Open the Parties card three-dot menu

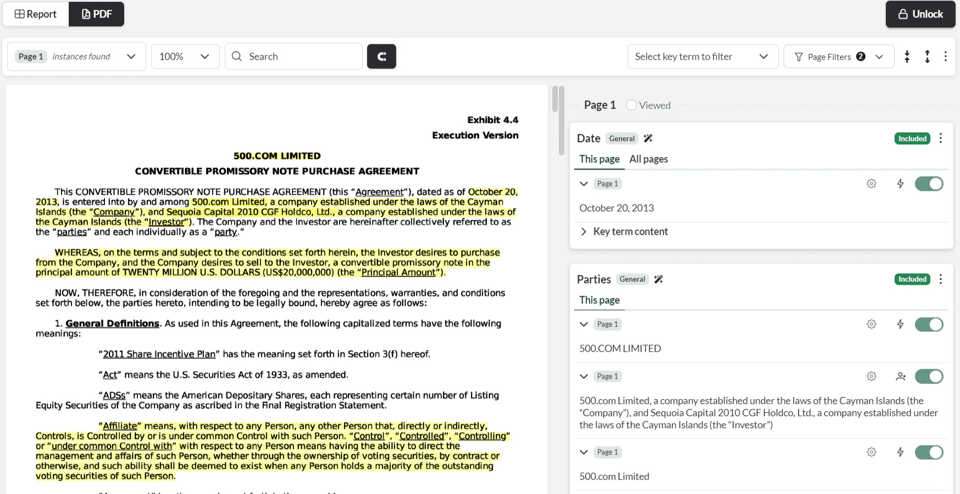click(941, 279)
